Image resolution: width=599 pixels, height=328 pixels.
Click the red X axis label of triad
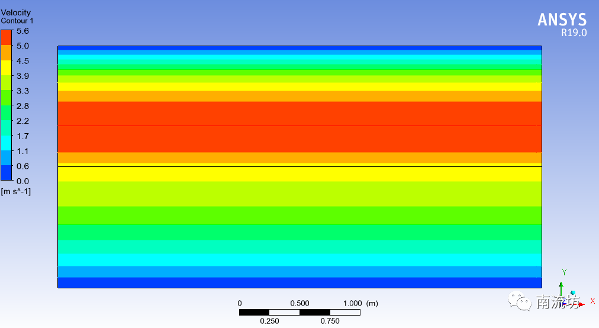592,301
